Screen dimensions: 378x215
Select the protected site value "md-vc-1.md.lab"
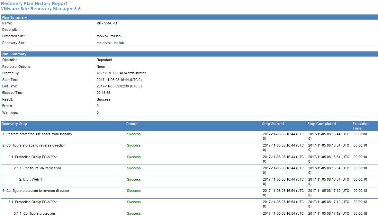point(109,36)
